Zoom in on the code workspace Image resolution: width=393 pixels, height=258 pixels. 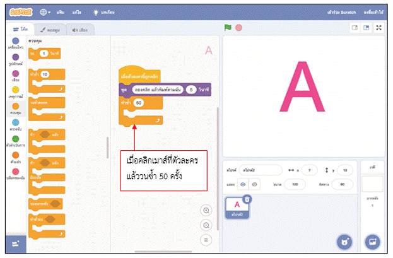206,211
